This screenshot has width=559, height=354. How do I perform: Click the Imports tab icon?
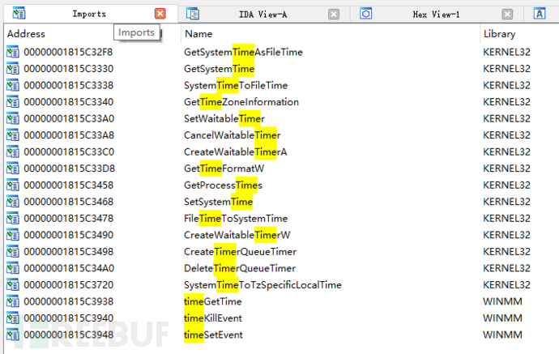(19, 14)
